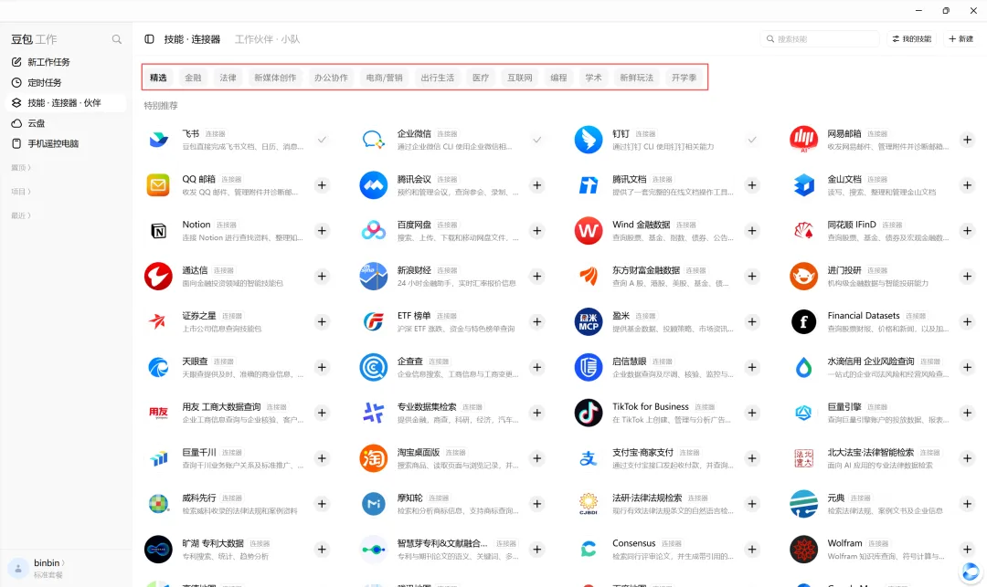This screenshot has height=587, width=987.
Task: Open 云盘 in sidebar
Action: 66,123
